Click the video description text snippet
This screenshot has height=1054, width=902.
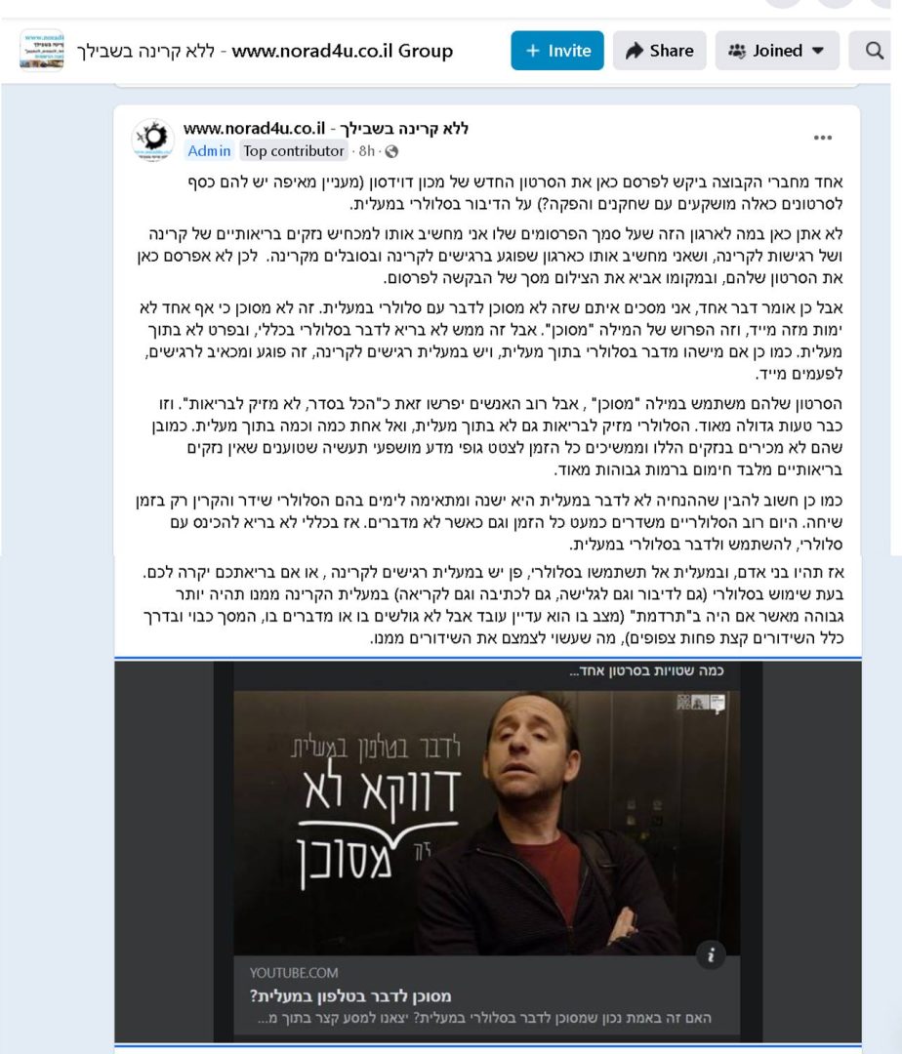(484, 1018)
